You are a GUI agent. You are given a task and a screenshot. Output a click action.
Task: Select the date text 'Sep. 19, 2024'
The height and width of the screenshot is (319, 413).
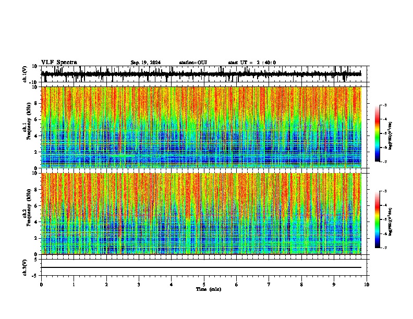[x=145, y=63]
